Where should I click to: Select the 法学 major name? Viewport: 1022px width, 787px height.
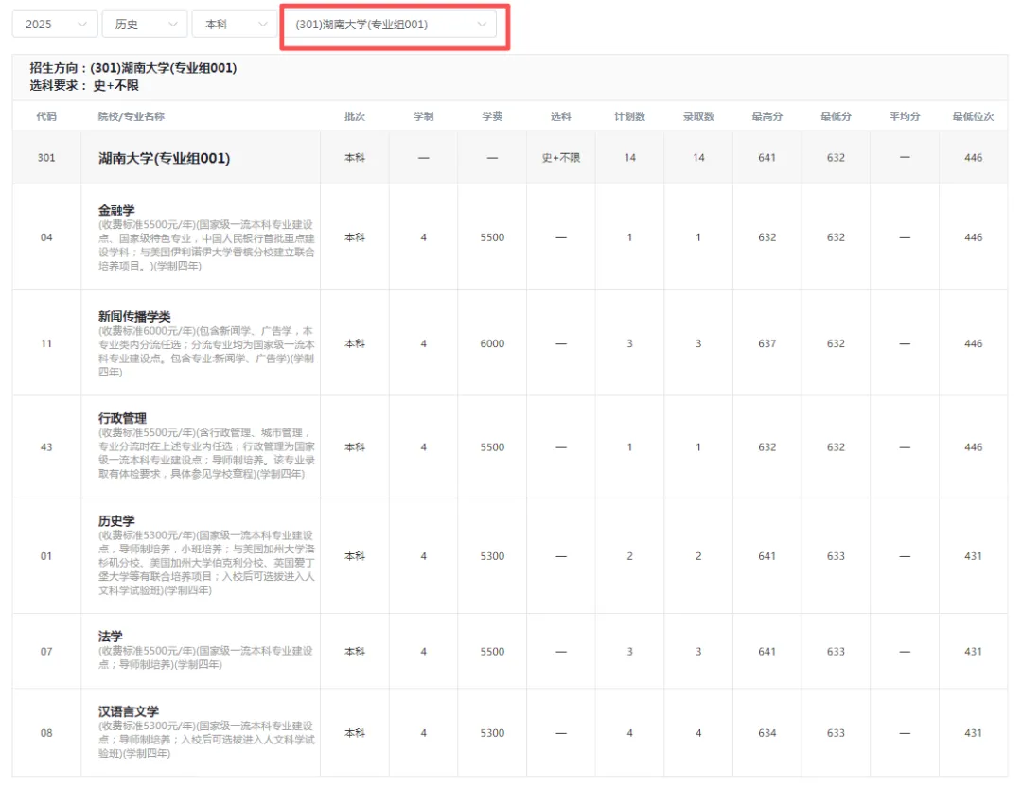click(110, 636)
